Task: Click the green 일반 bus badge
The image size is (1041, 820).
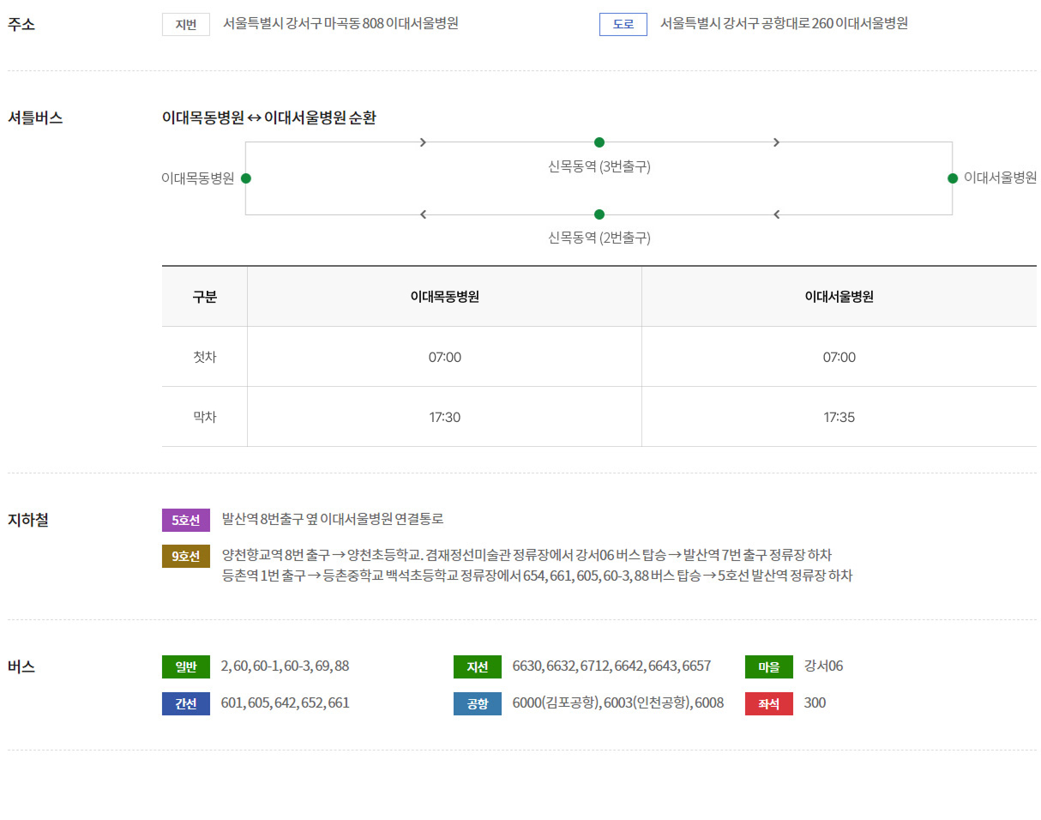Action: coord(186,667)
